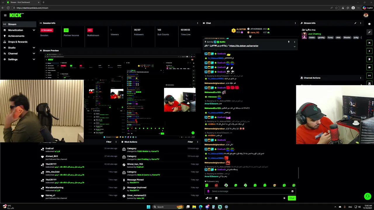The width and height of the screenshot is (374, 210).
Task: Open Activity Feed three-dot menu
Action: 116,142
